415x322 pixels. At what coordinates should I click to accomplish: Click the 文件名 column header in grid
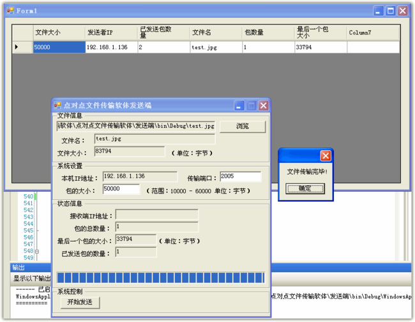click(216, 33)
